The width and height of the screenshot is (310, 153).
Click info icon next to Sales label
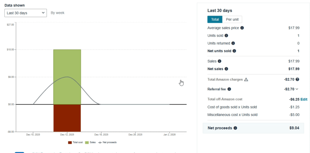[x=219, y=61]
